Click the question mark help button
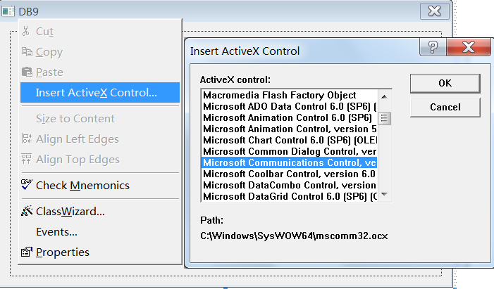 pyautogui.click(x=433, y=47)
